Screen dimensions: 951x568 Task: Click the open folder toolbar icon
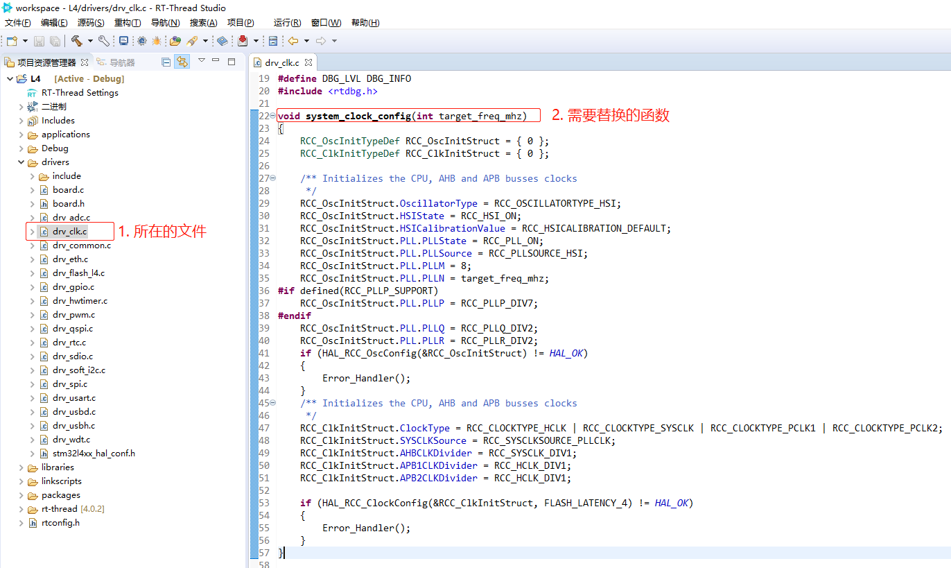[176, 41]
